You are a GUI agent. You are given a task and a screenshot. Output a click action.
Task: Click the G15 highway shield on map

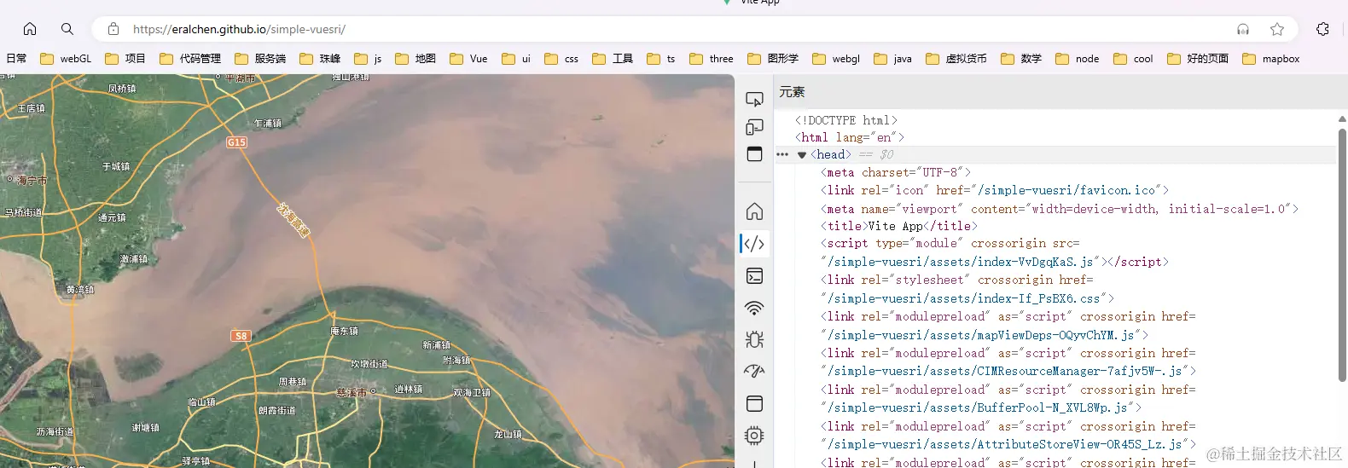236,142
